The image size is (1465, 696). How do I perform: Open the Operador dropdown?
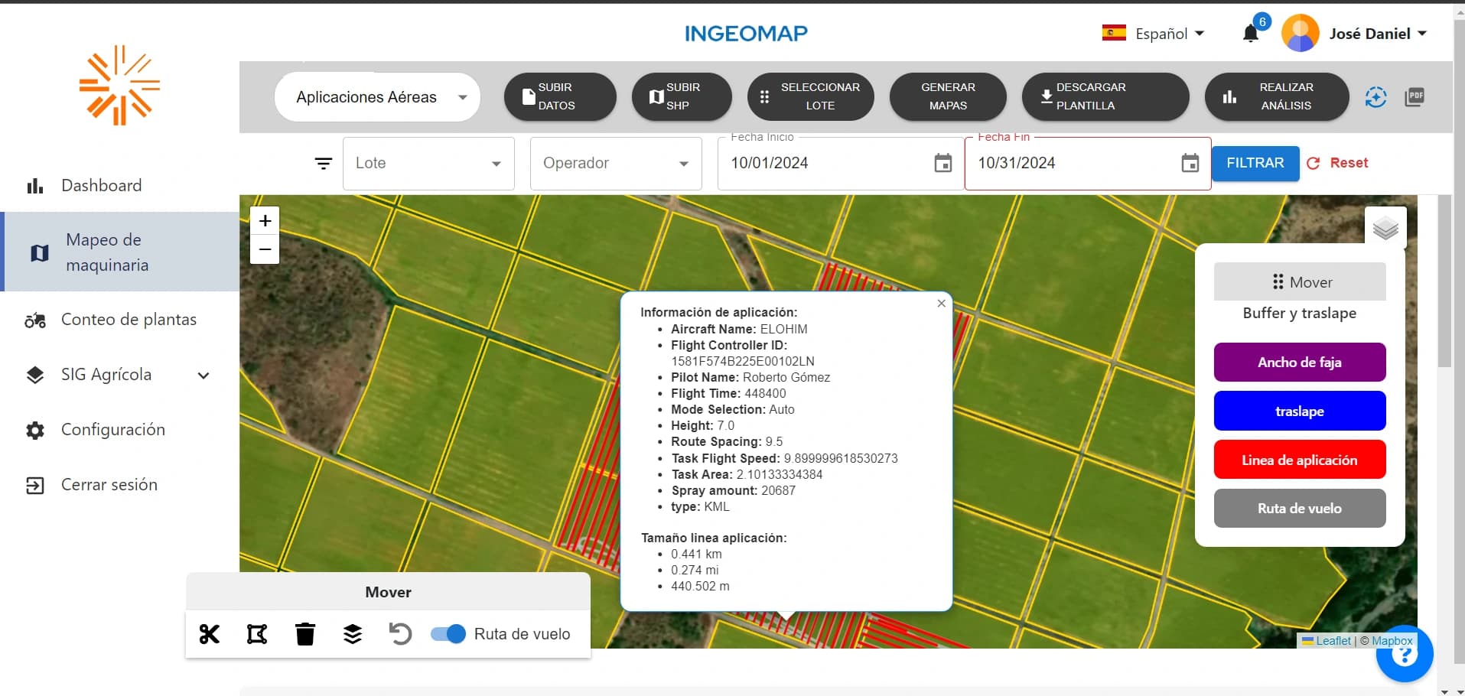pos(616,164)
